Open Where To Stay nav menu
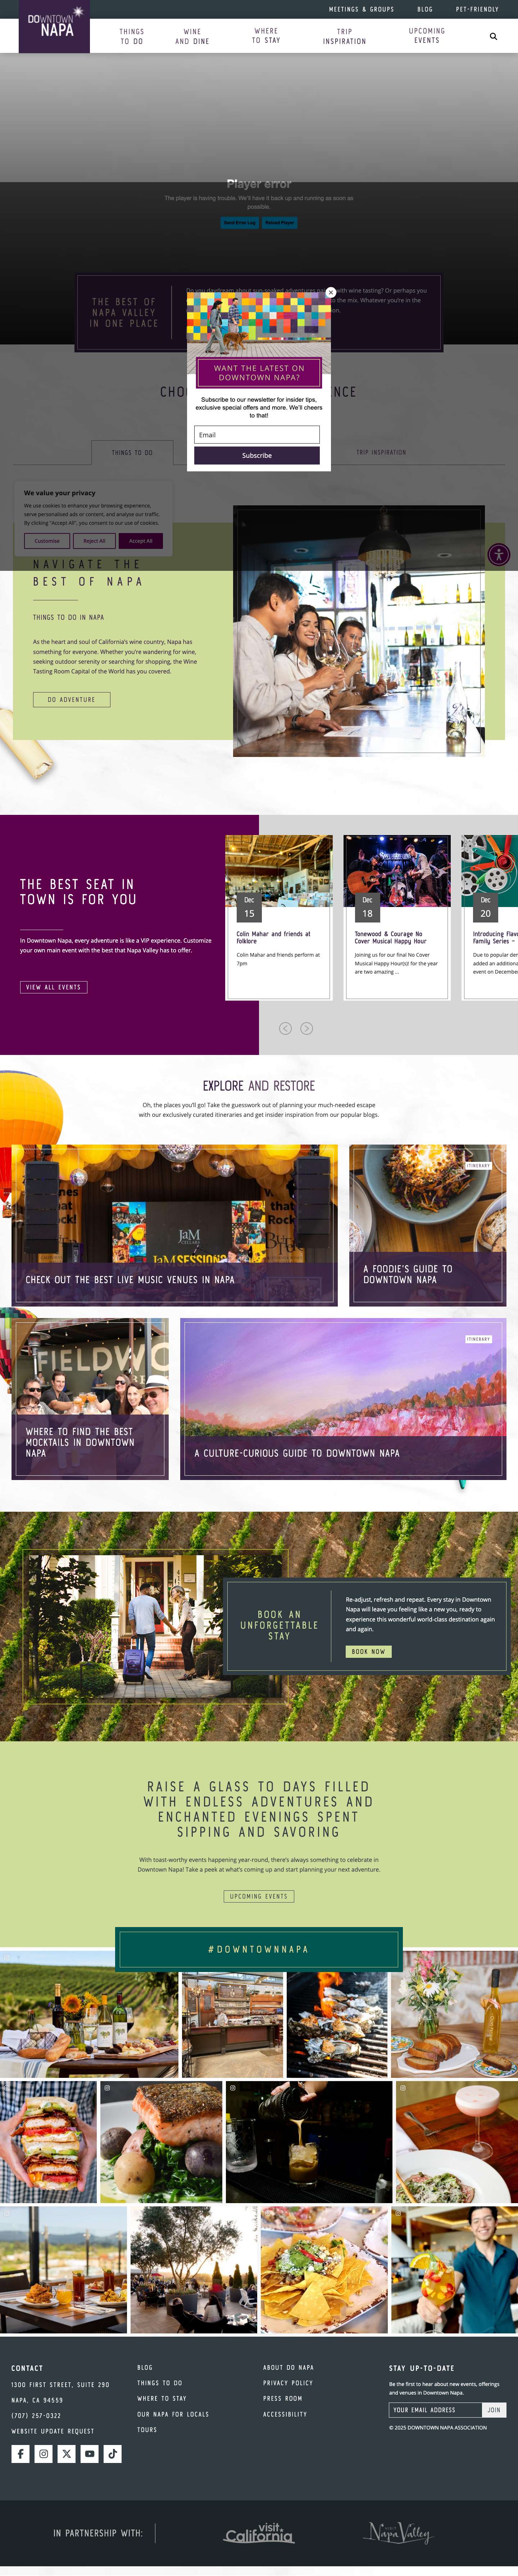The height and width of the screenshot is (2576, 518). click(266, 36)
